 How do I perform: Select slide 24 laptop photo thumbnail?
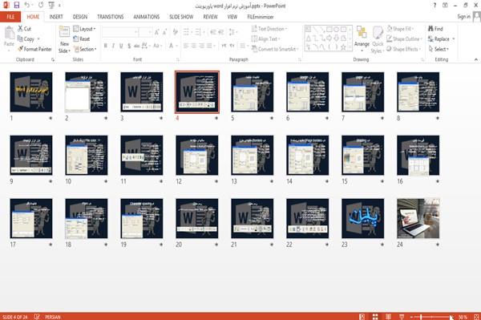coord(418,218)
